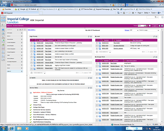Open the ICT Service Desk favorites bar item

[x=87, y=9]
